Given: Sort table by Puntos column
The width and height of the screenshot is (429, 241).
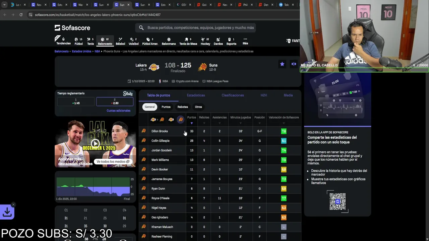Looking at the screenshot, I should click(192, 119).
